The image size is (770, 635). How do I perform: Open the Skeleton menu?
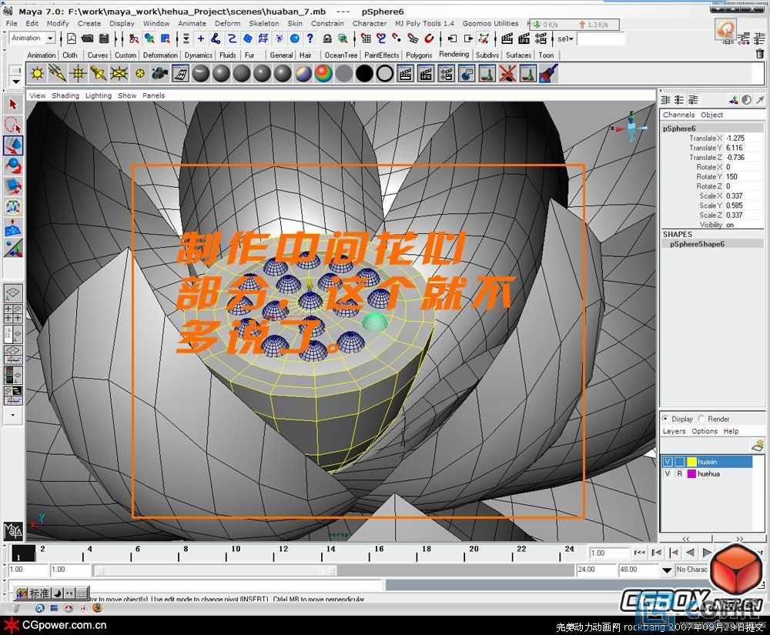263,23
